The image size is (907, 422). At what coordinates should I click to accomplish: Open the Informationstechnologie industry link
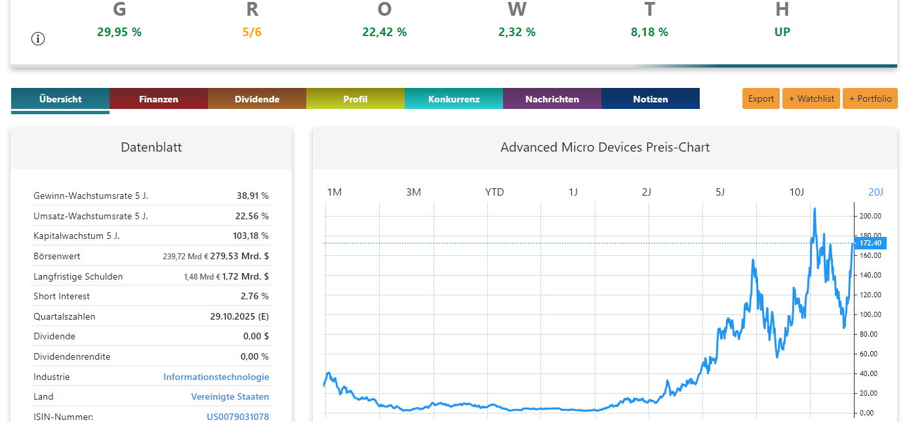[x=216, y=377]
